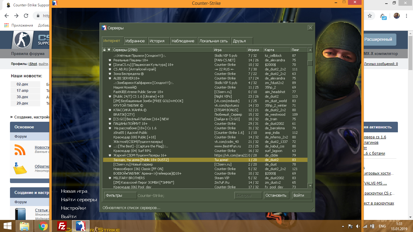This screenshot has height=232, width=413.
Task: Open the Избранное tab
Action: pos(135,41)
